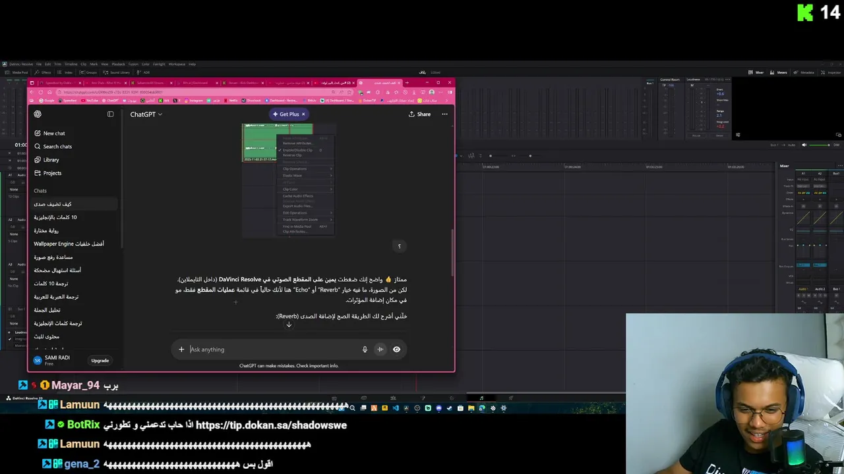
Task: Mute monitor with speaker icon in DaVinci
Action: (804, 145)
